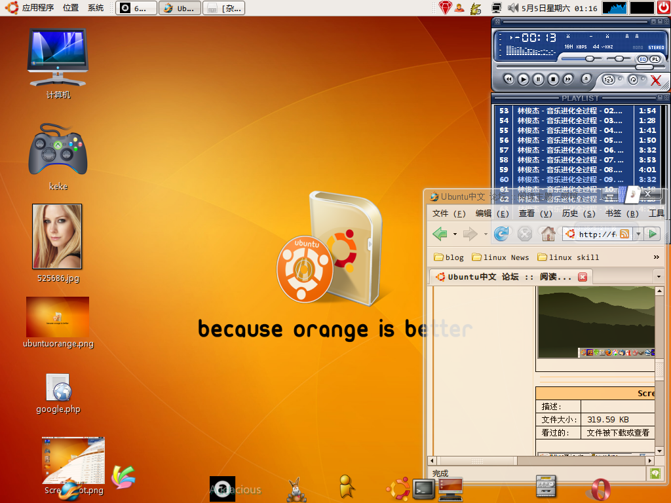
Task: Open the 文件 (F) menu in the browser
Action: (x=449, y=214)
